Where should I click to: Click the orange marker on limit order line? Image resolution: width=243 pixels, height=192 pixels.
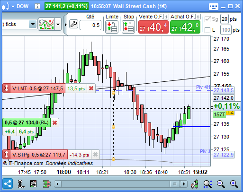coord(113,93)
